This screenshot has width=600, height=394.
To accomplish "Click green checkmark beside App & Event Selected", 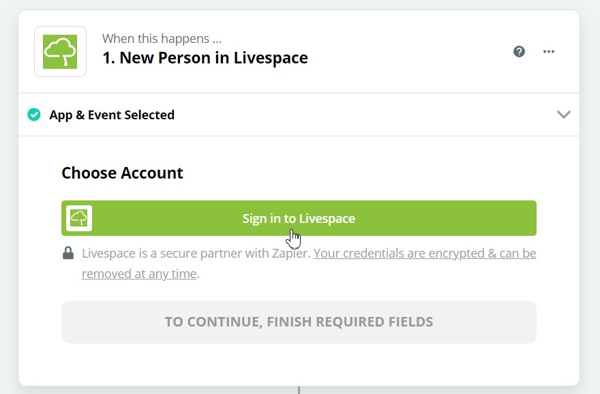I will [34, 115].
